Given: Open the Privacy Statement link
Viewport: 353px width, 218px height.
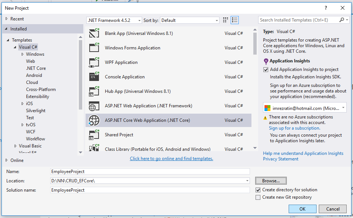Looking at the screenshot, I should coord(280,159).
